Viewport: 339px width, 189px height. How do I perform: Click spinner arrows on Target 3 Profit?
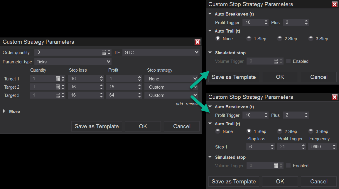[140, 95]
